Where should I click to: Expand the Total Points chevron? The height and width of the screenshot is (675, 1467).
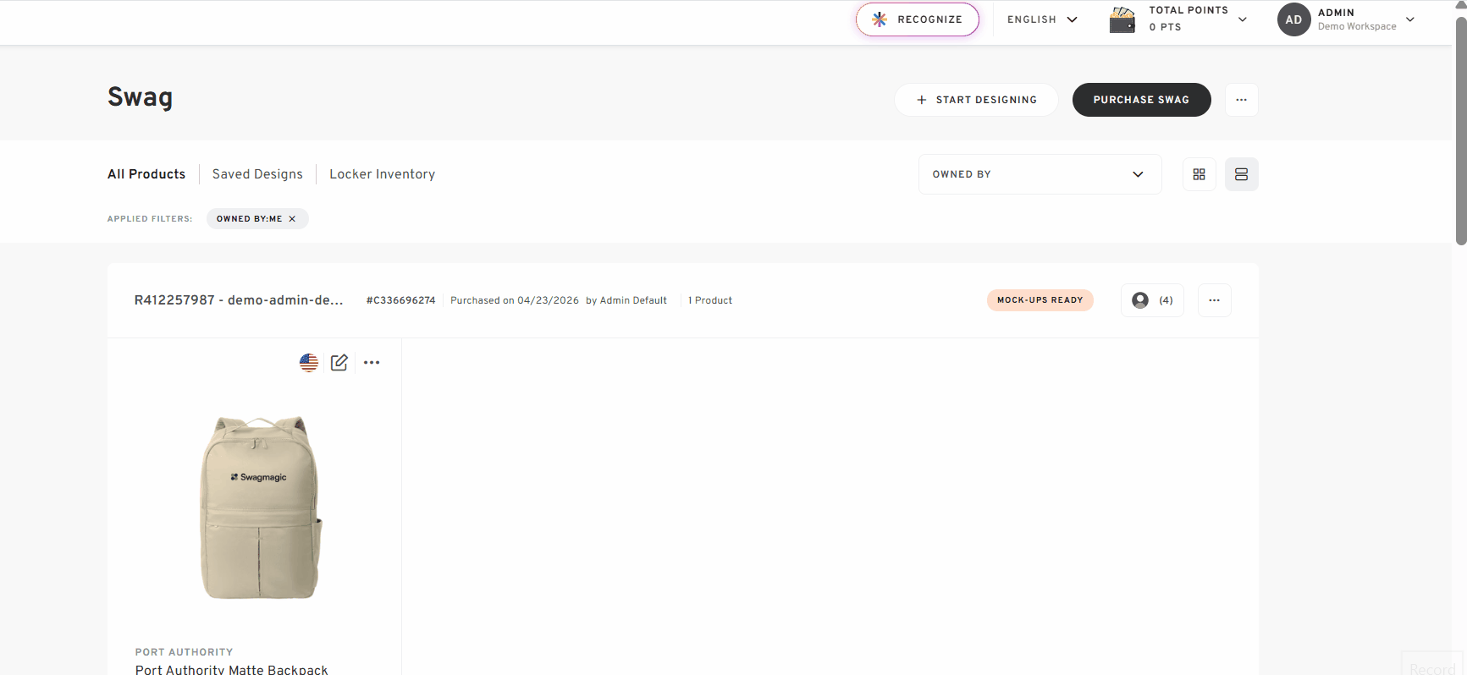click(1243, 19)
